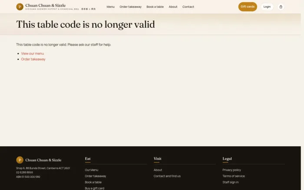Click the header Chuan Chuan & Sizzle logo icon

pyautogui.click(x=20, y=7)
